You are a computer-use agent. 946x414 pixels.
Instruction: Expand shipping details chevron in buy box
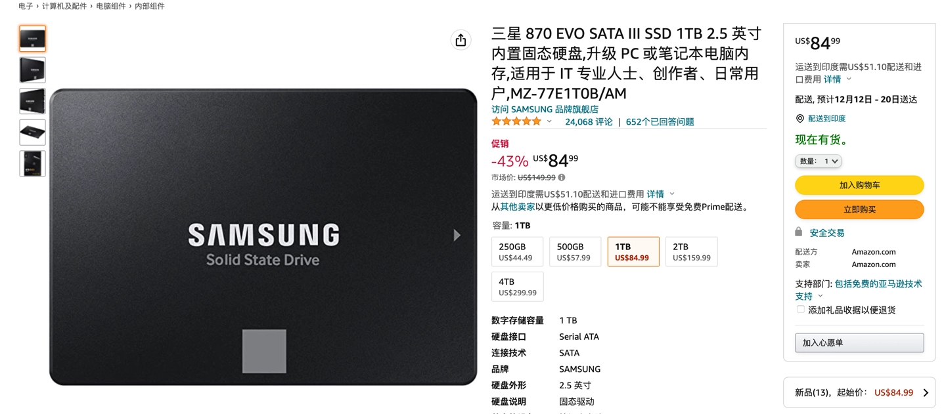[x=849, y=79]
